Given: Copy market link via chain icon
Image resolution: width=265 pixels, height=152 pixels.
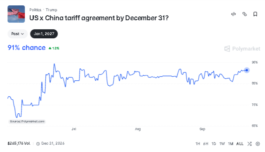Looking at the screenshot, I should [244, 14].
